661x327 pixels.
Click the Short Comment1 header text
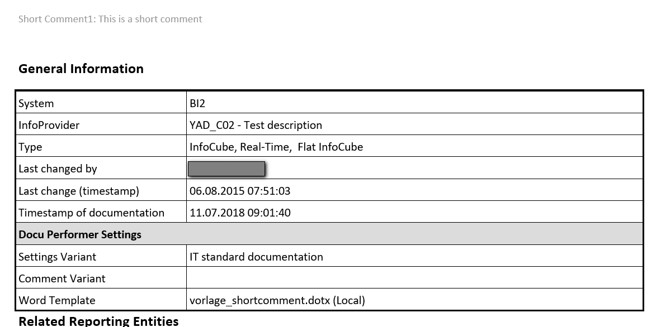(110, 19)
